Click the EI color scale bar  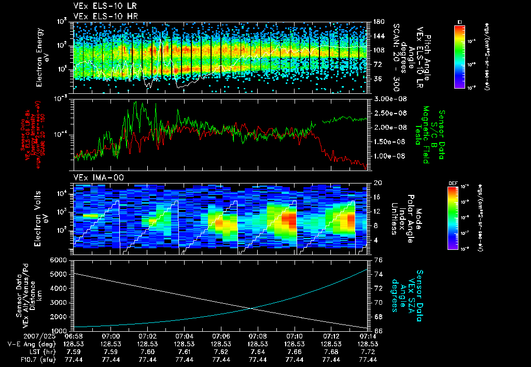tap(459, 57)
